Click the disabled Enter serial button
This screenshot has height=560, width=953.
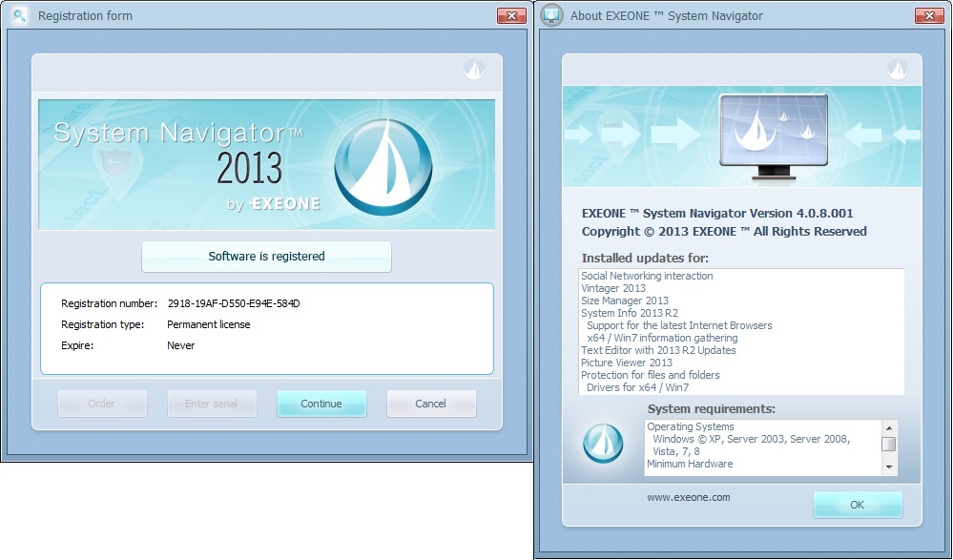(212, 404)
